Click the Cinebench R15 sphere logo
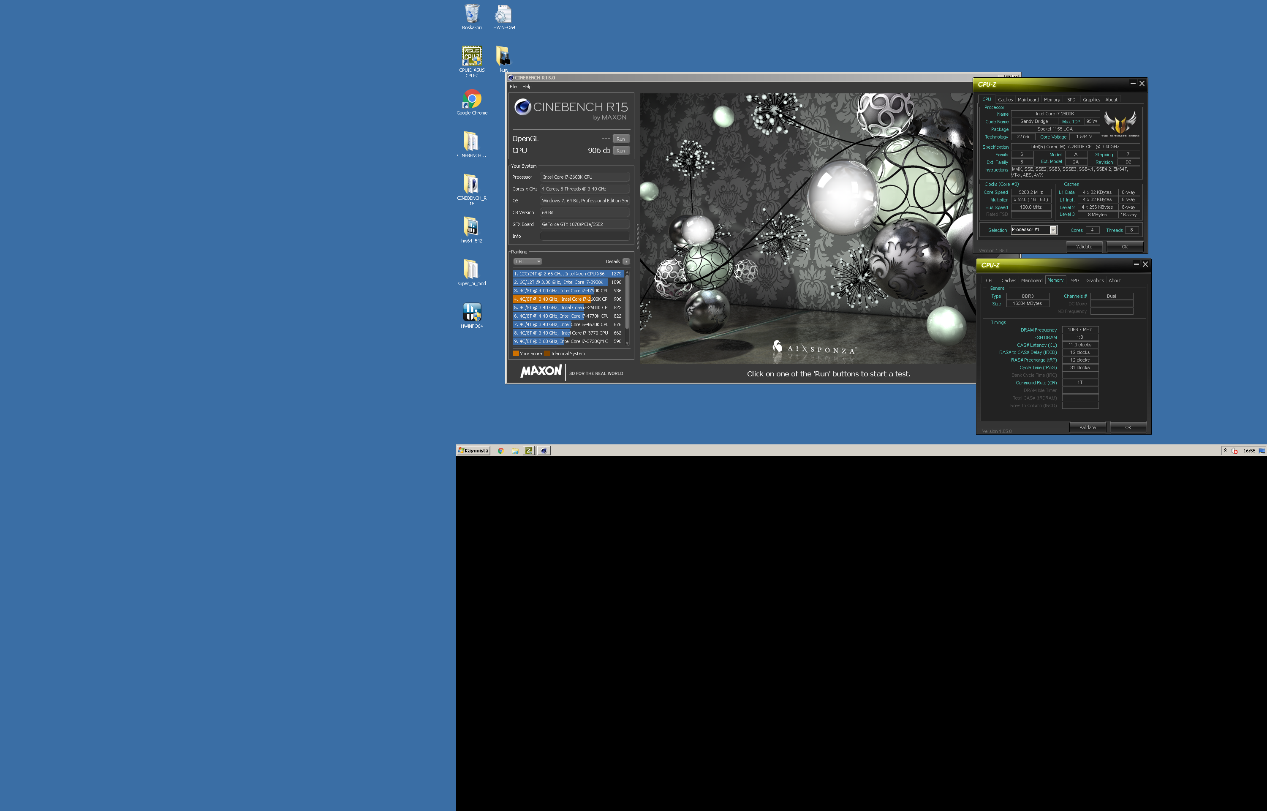Image resolution: width=1267 pixels, height=811 pixels. point(522,107)
